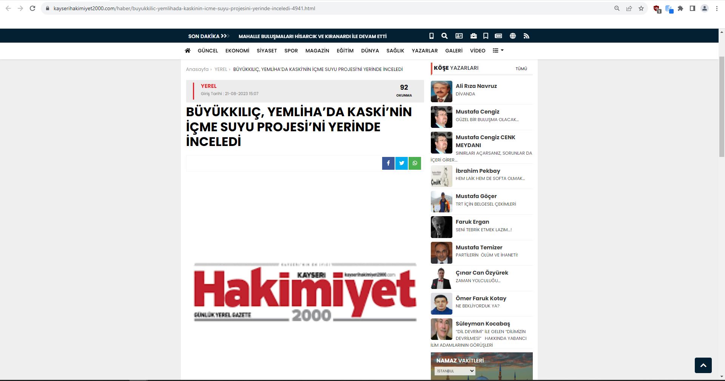The image size is (725, 381).
Task: Click the globe icon in top bar
Action: click(513, 36)
